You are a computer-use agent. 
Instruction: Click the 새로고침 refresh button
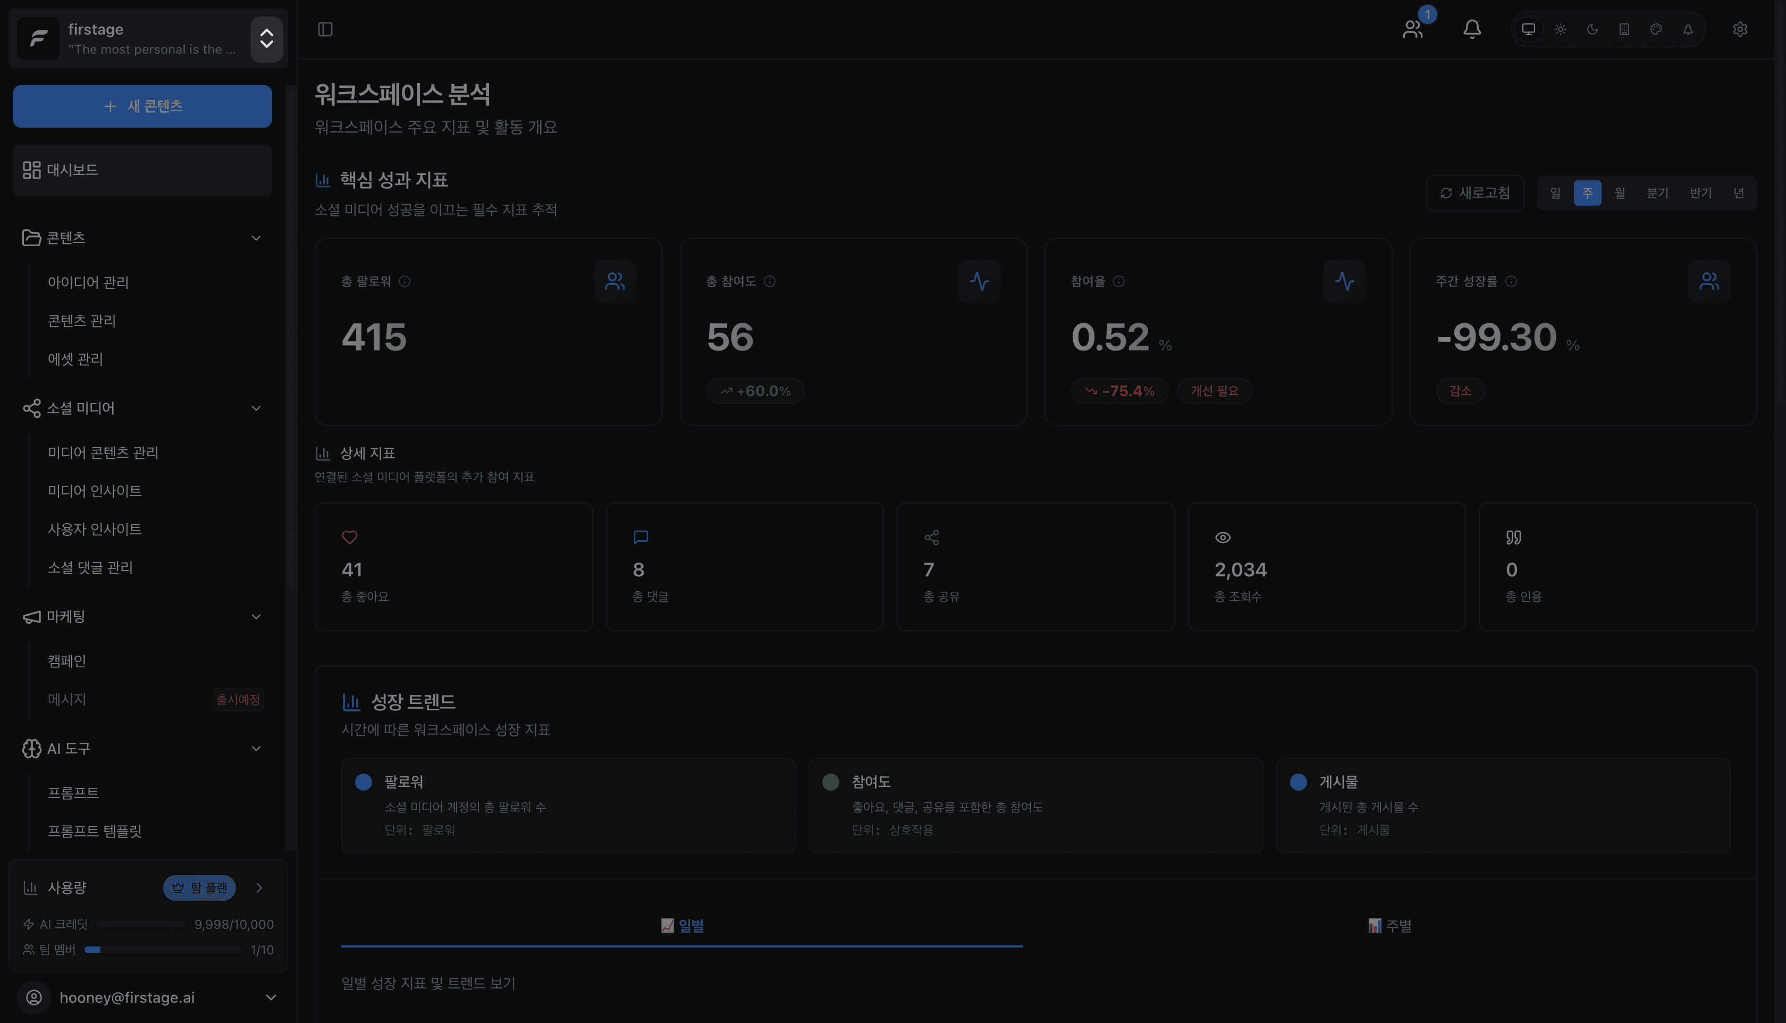1475,193
